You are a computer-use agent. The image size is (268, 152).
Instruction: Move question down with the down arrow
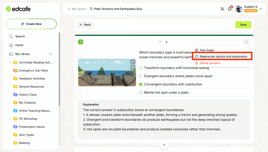pos(166,42)
